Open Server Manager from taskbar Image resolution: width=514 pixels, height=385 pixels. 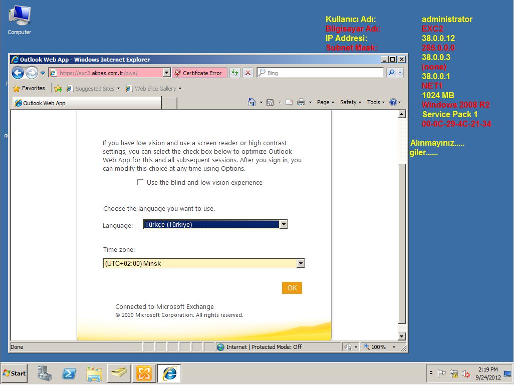tap(44, 373)
